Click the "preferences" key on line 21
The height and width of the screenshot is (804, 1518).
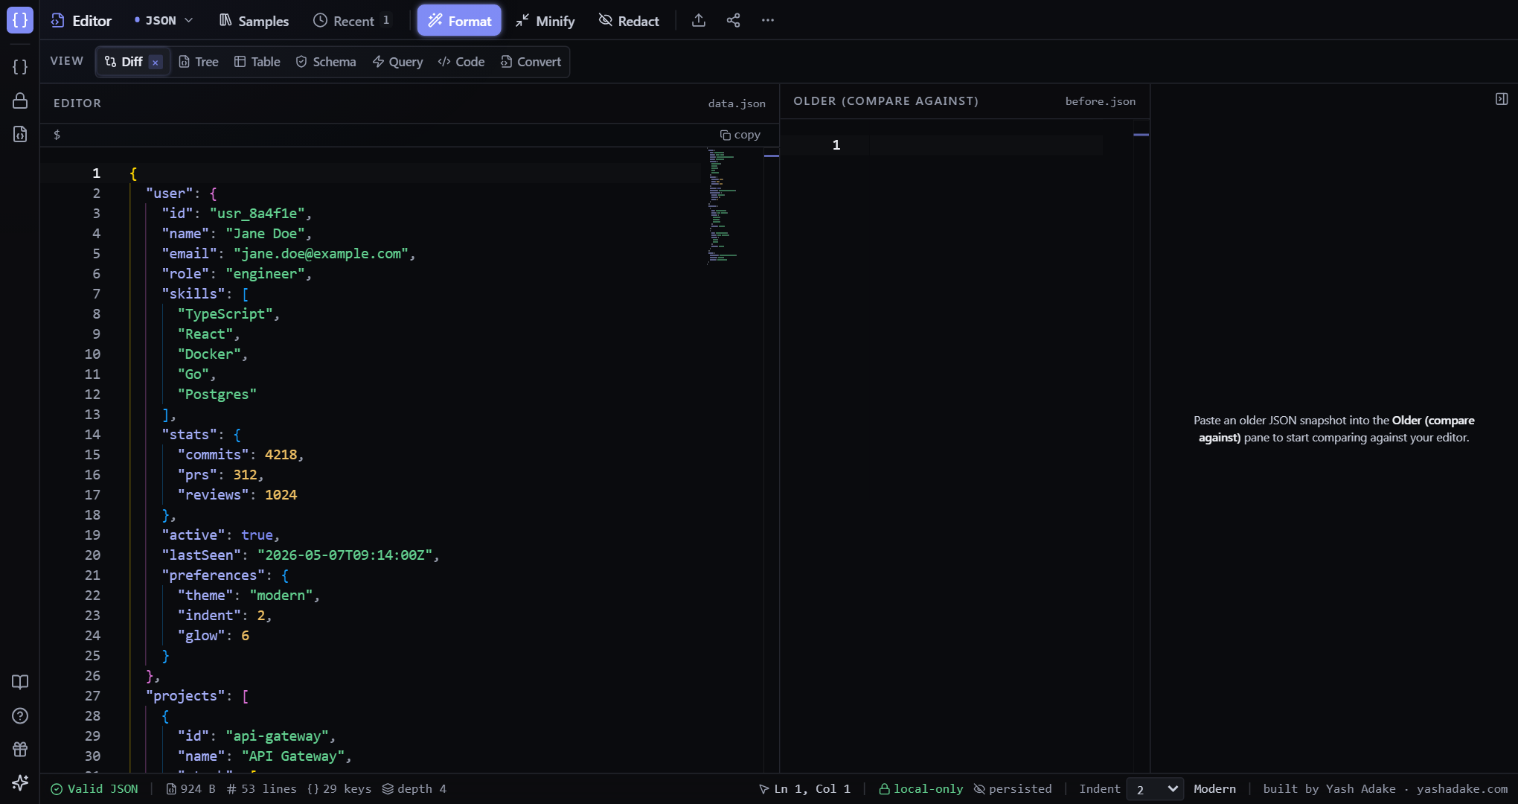[x=214, y=575]
